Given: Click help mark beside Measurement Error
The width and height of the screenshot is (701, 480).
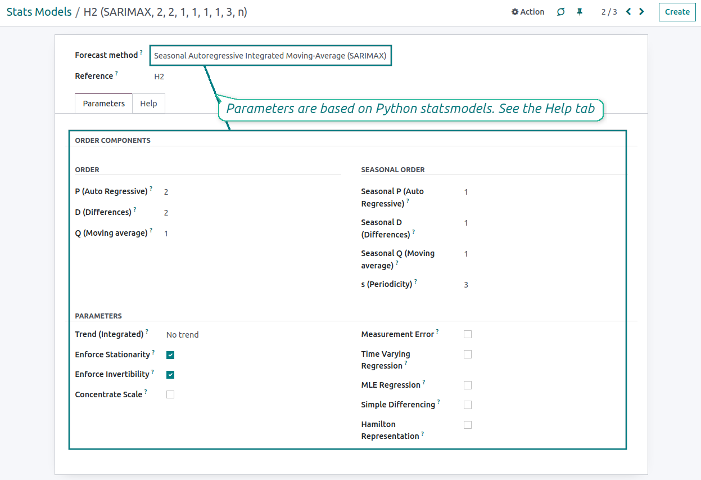Looking at the screenshot, I should point(437,331).
